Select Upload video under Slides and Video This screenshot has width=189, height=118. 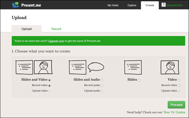[x=49, y=91]
